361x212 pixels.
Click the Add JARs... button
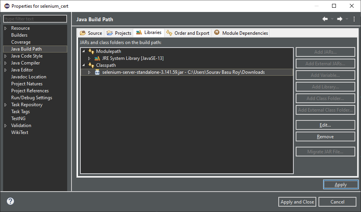[x=325, y=52]
